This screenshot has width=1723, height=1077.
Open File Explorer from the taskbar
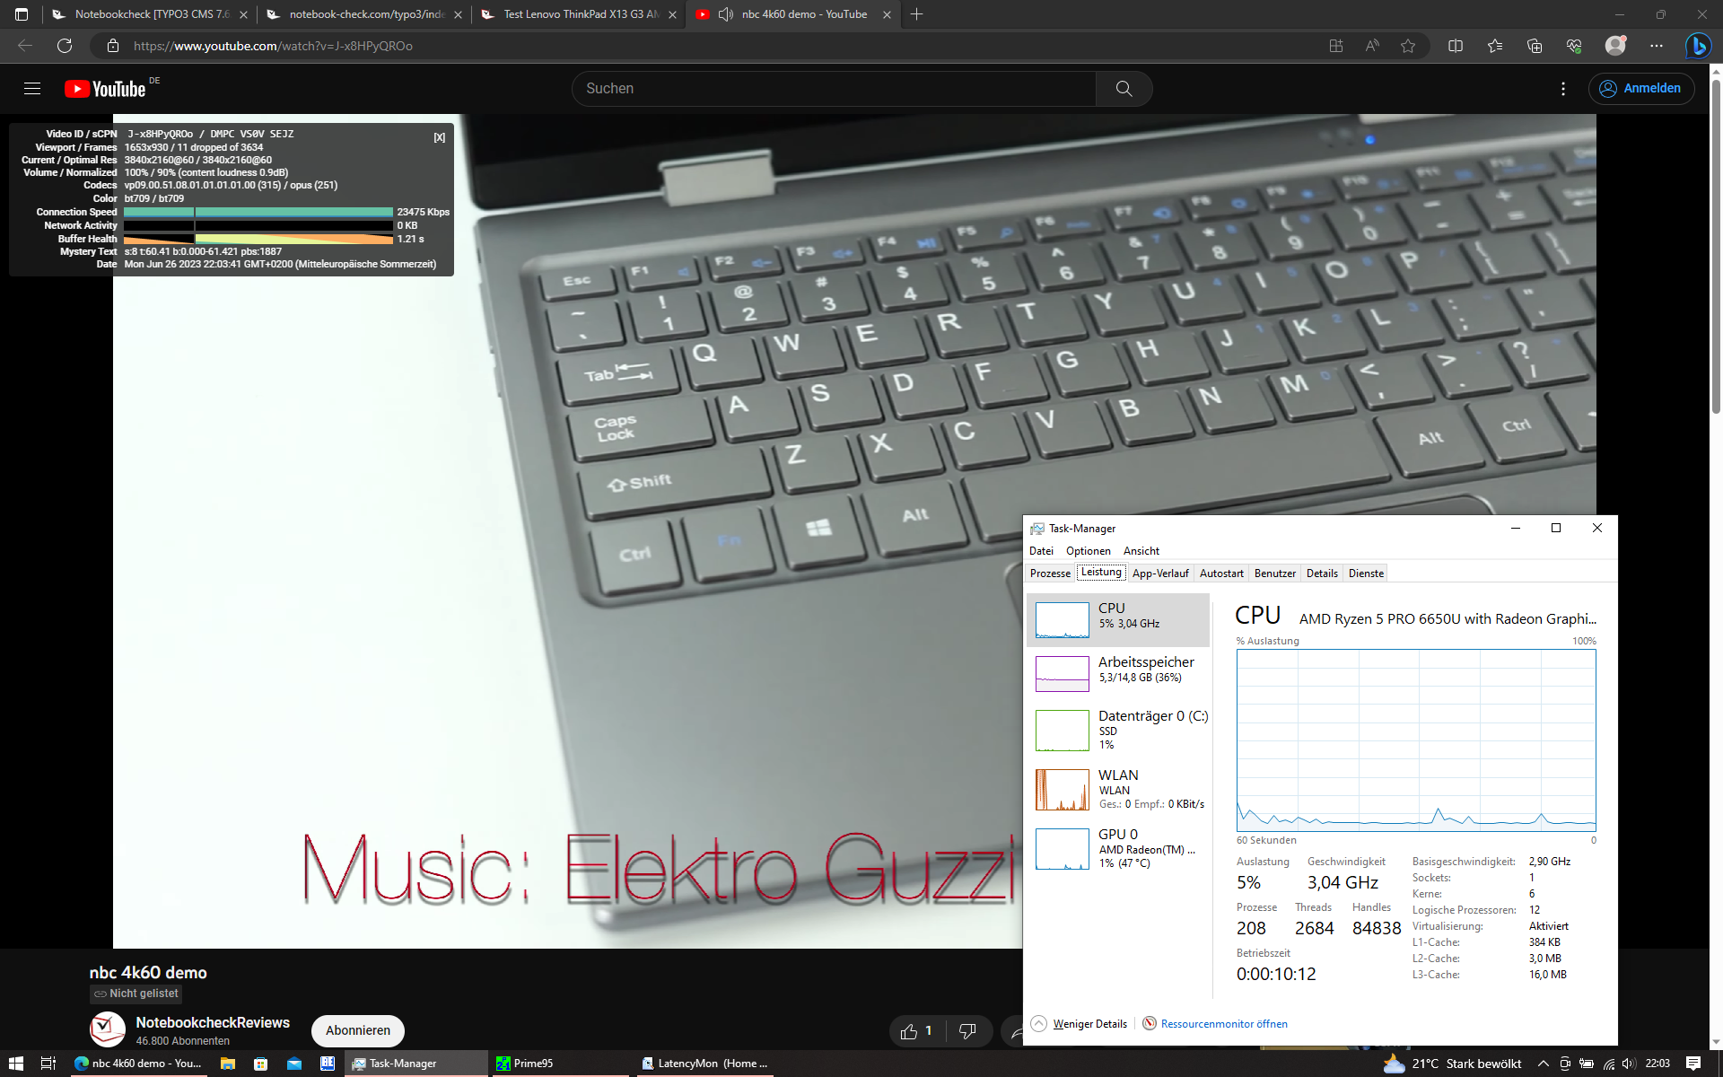tap(228, 1064)
